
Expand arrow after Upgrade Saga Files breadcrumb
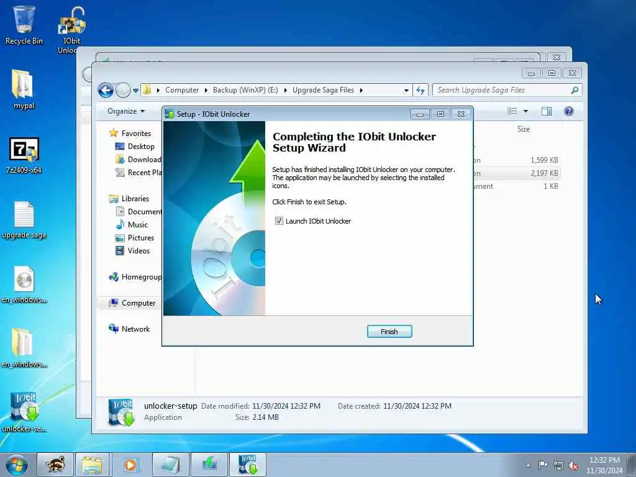361,91
